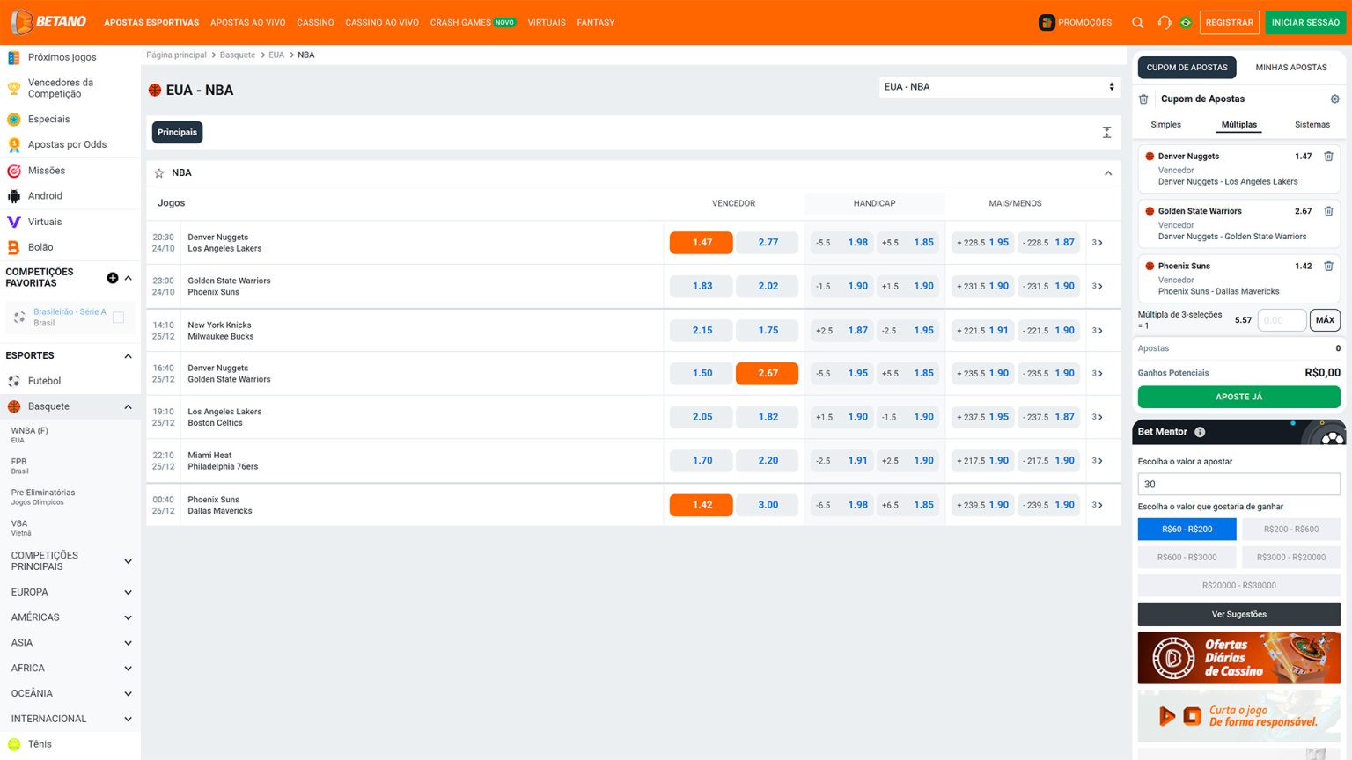Image resolution: width=1352 pixels, height=760 pixels.
Task: Toggle Phoenix Suns 1.42 winner odds
Action: click(x=701, y=505)
